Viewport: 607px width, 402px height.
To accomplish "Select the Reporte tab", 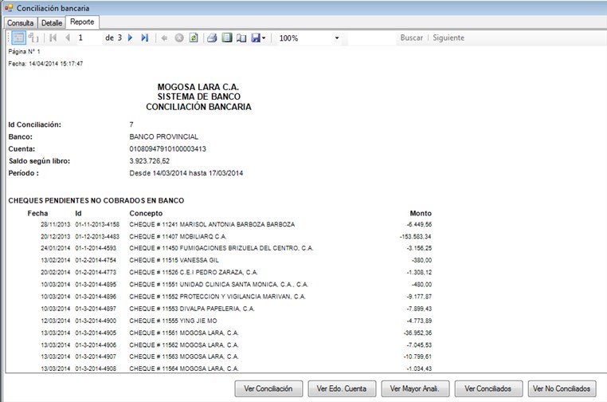I will pos(82,22).
